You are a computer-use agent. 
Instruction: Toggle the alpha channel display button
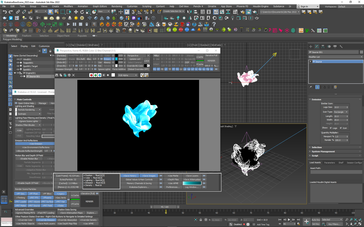click(104, 75)
